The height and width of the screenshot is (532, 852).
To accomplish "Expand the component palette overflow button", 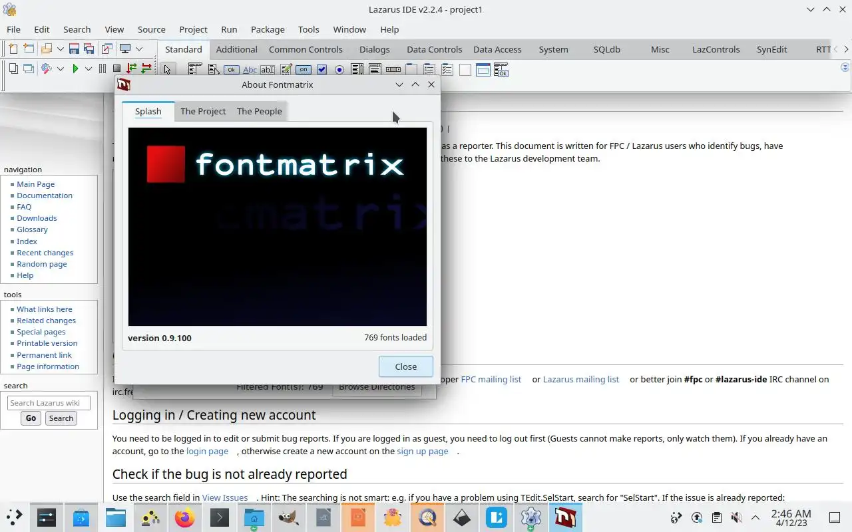I will click(845, 67).
